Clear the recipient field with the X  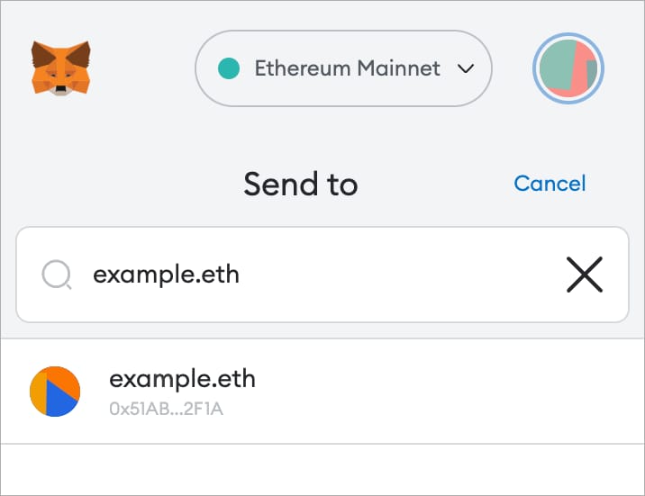585,275
